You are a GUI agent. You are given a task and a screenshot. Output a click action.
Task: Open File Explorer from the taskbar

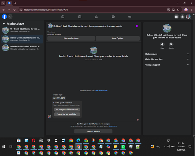pos(116,147)
